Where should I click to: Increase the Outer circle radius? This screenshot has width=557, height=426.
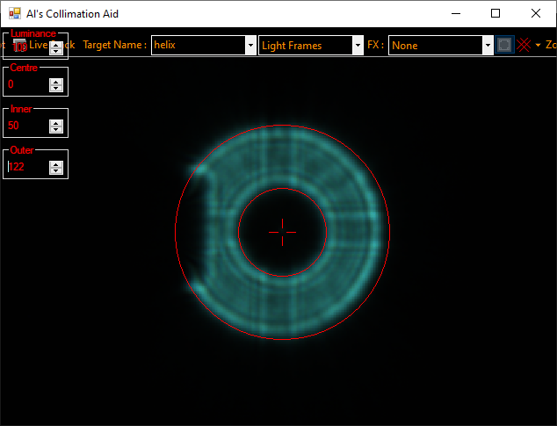pos(56,162)
